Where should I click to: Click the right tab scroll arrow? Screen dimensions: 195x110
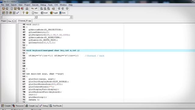pyautogui.click(x=15, y=21)
